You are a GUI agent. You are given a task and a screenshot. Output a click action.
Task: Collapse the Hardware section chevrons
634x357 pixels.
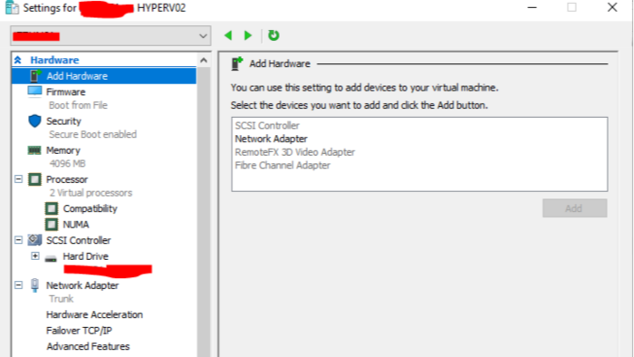point(18,60)
